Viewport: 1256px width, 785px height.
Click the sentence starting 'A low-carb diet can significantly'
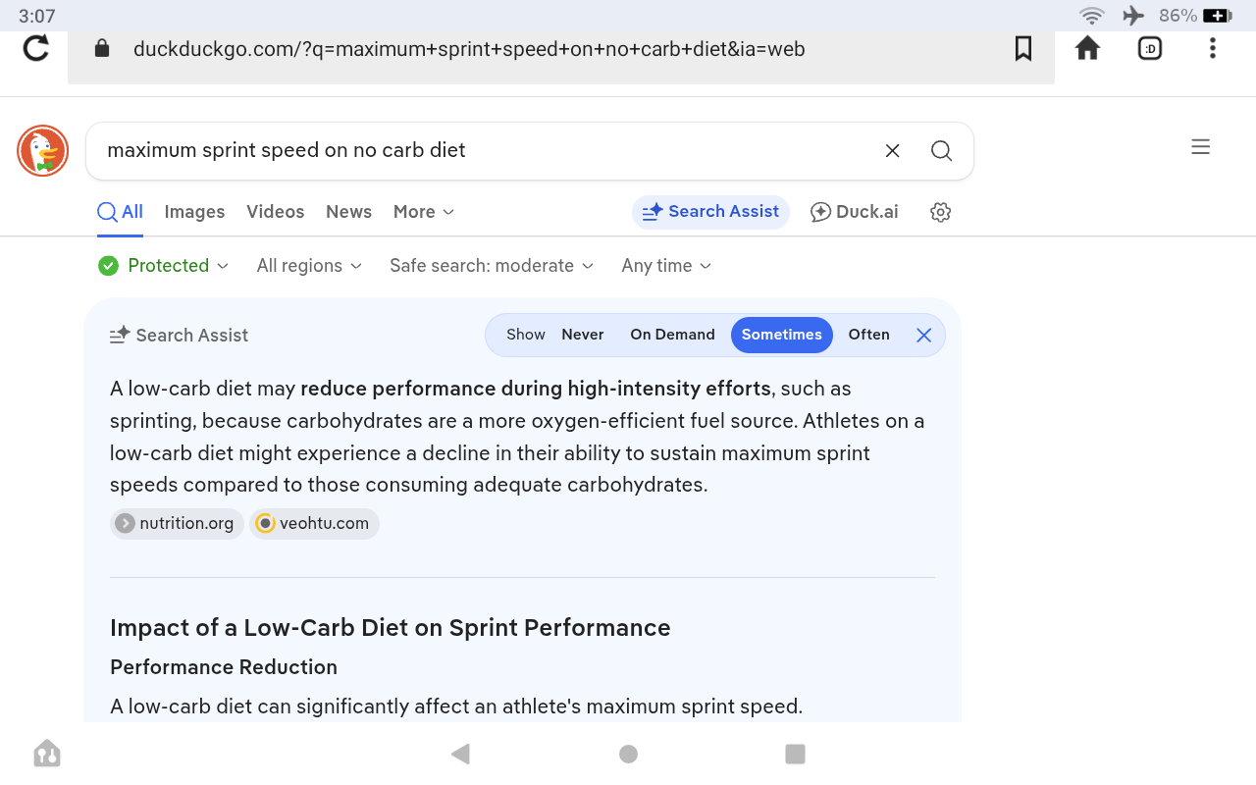456,706
